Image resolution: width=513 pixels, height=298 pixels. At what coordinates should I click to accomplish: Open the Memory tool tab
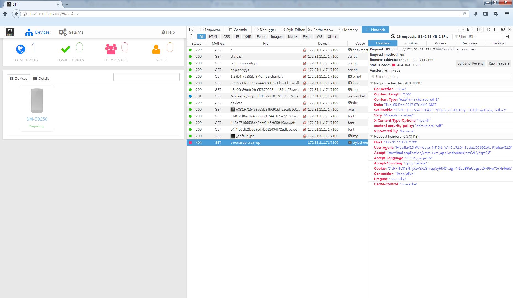[348, 30]
